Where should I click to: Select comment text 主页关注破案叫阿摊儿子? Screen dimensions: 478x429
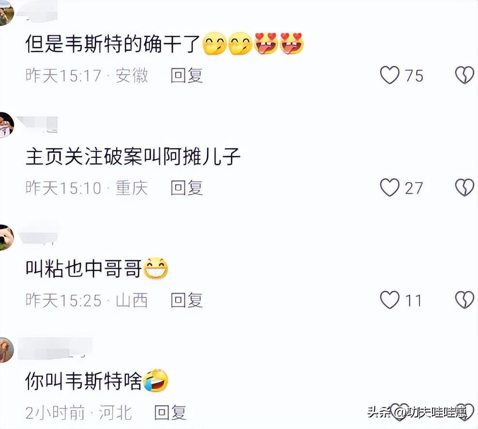click(133, 156)
